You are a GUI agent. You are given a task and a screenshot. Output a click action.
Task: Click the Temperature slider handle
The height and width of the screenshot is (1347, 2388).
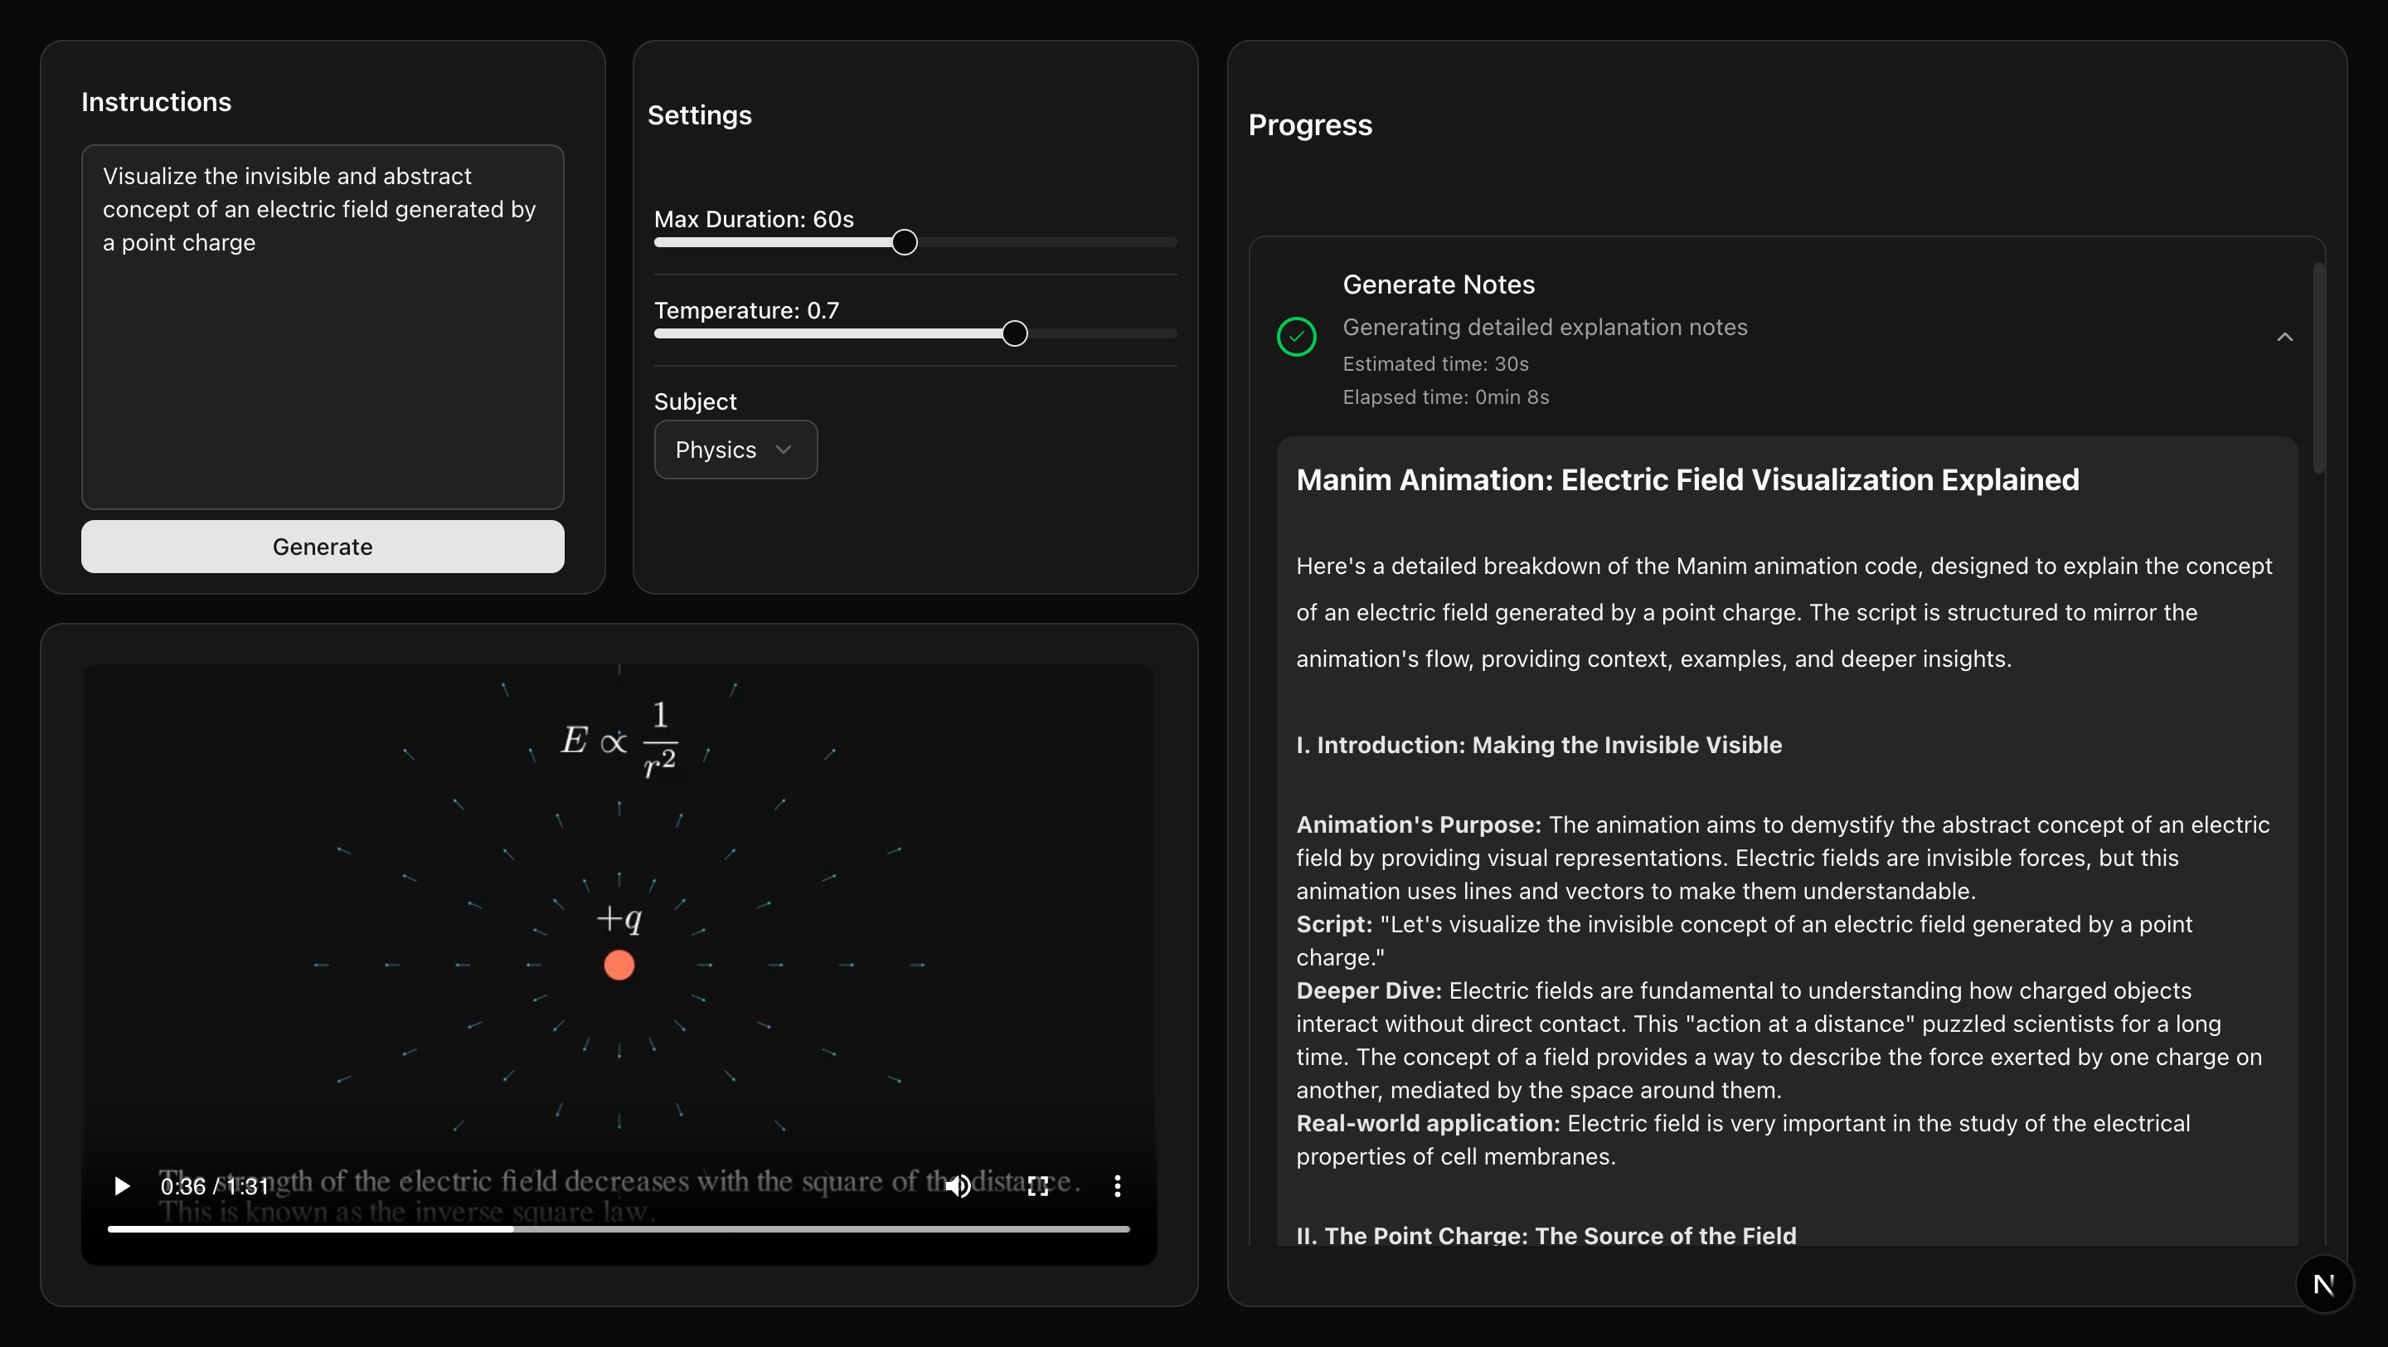click(x=1014, y=333)
